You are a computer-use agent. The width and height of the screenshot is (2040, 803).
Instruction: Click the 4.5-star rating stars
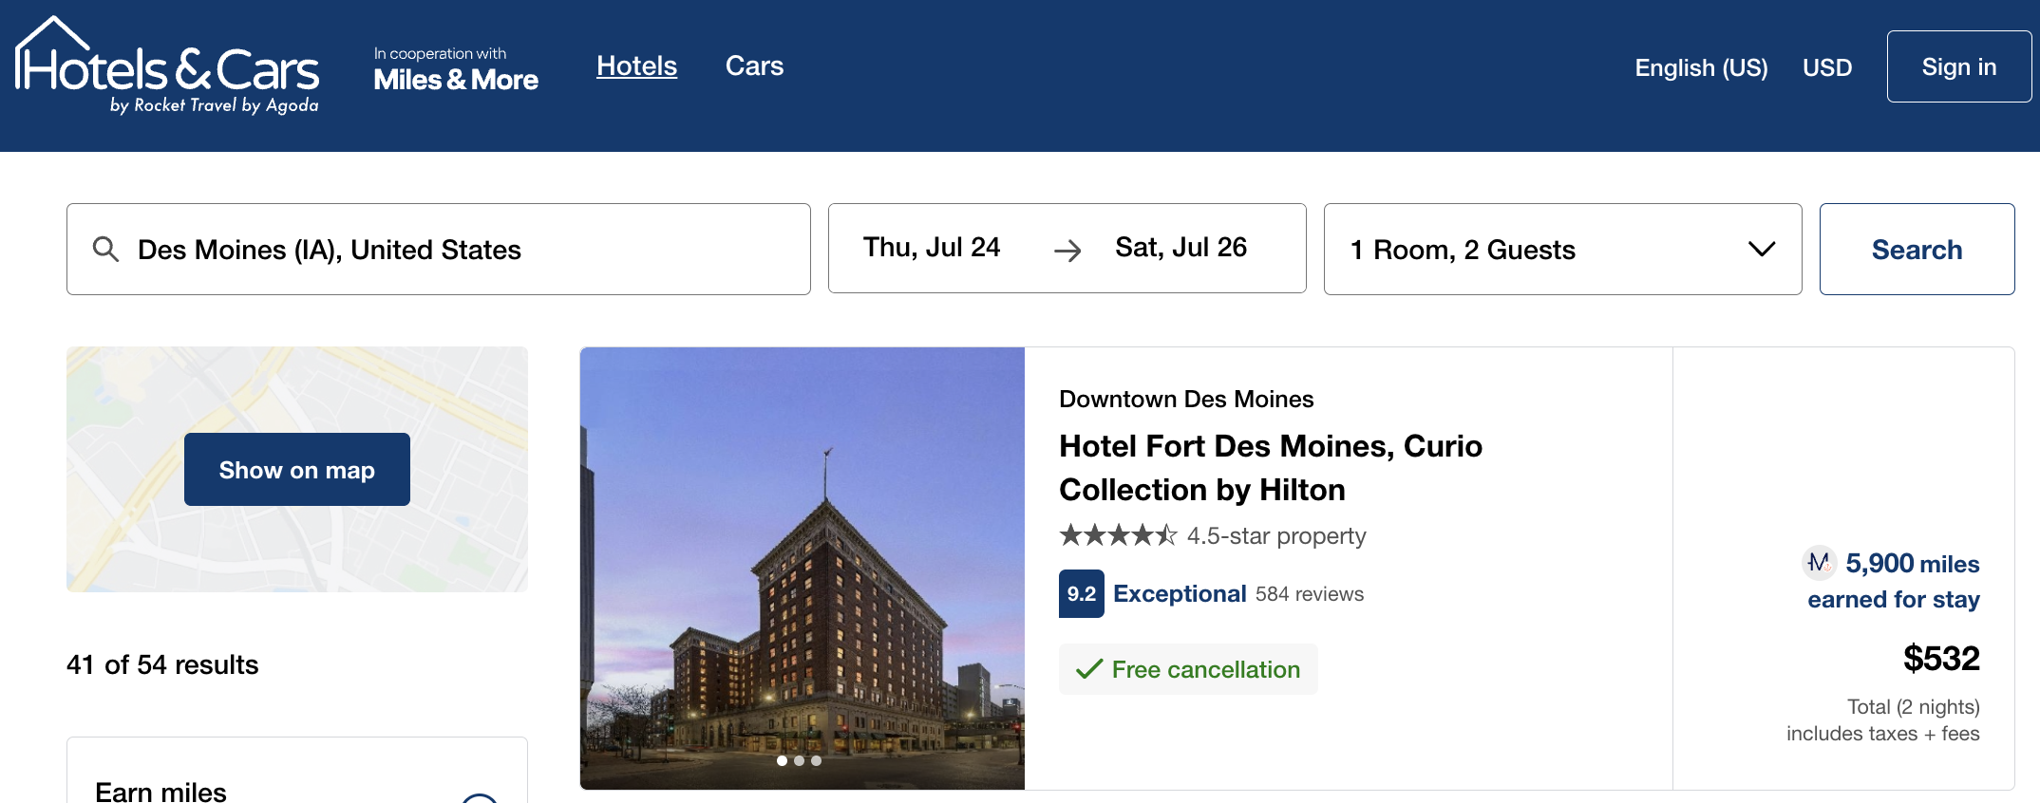pos(1118,535)
